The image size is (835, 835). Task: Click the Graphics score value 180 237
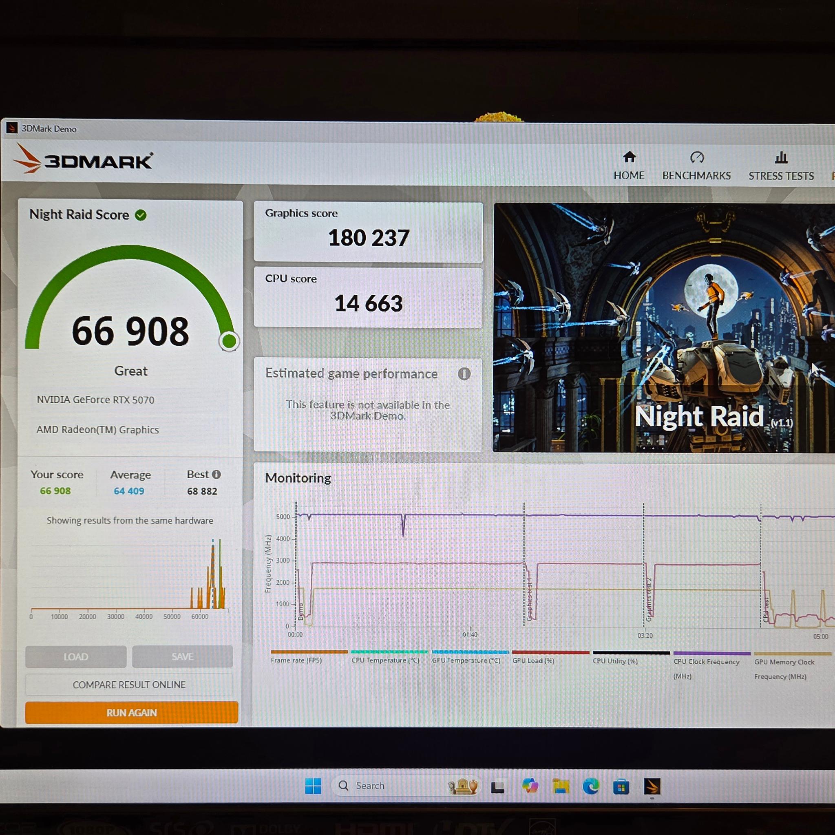[369, 238]
